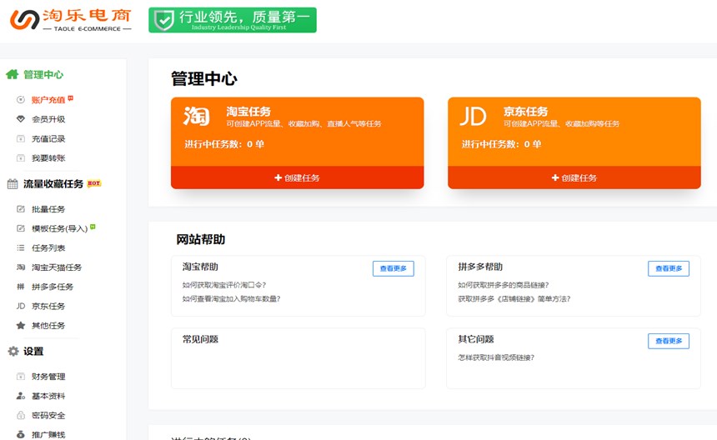Open 我要转账 menu item
The height and width of the screenshot is (440, 717).
coord(48,158)
